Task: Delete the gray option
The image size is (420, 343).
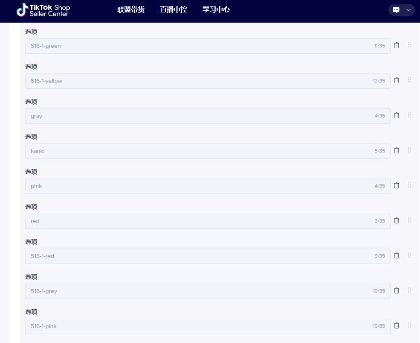Action: [x=397, y=115]
